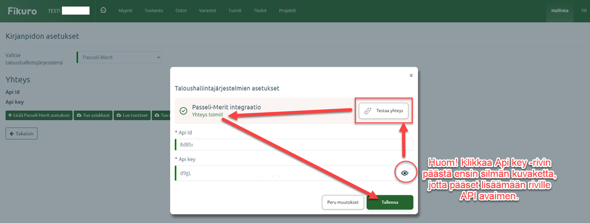
Task: Click Lisää Passeli-Merit asetukset button
Action: click(x=39, y=115)
